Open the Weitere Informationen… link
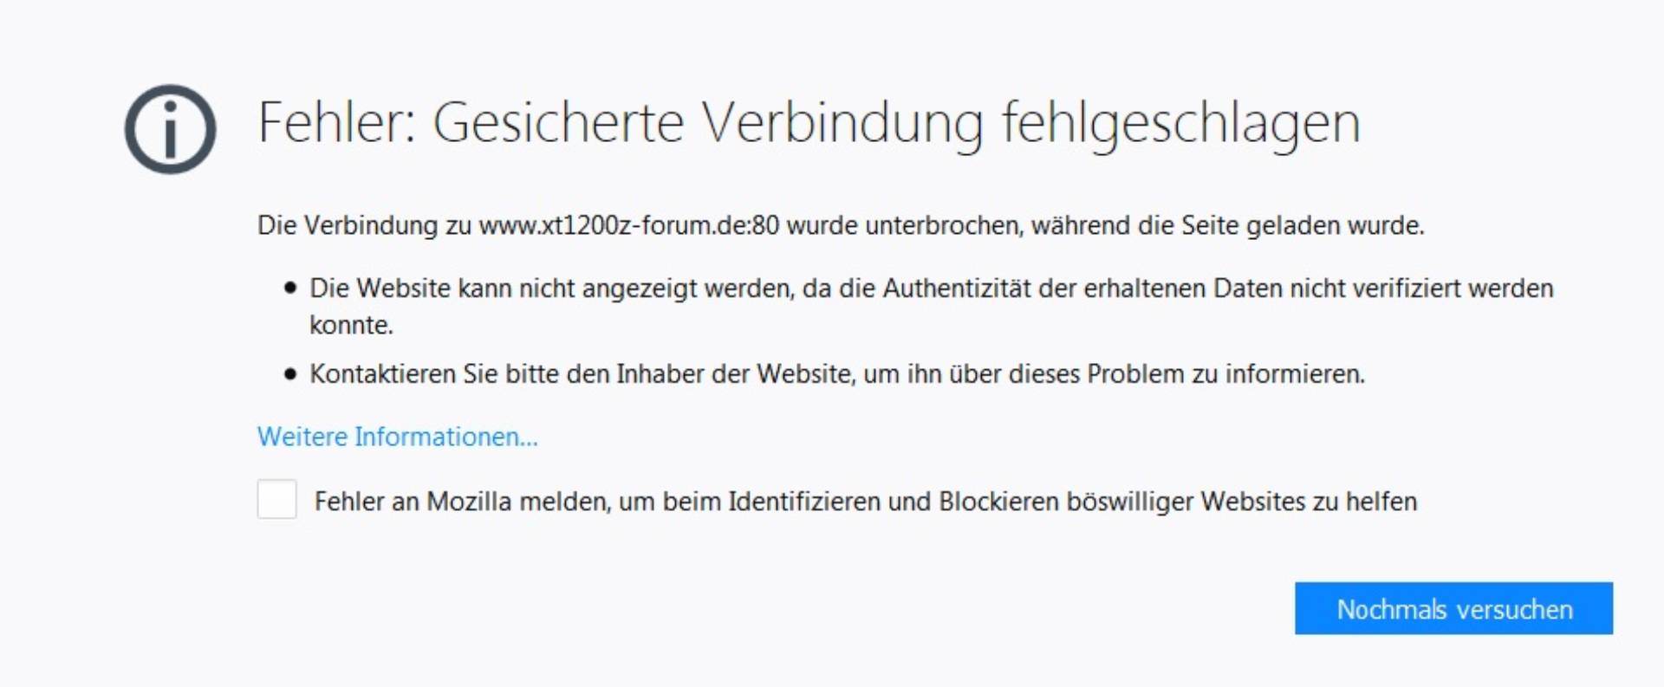 pos(397,437)
